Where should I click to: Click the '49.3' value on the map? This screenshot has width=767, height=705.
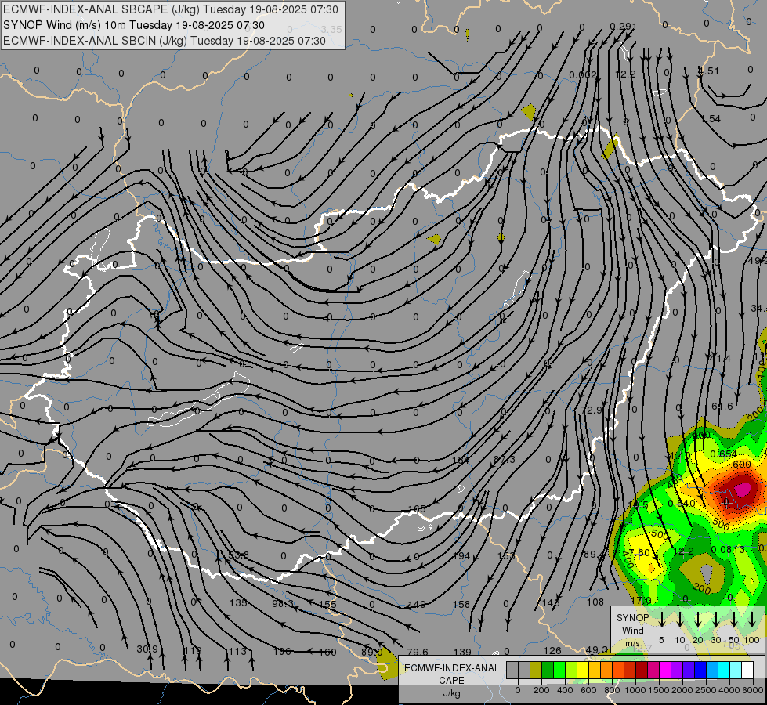[597, 649]
